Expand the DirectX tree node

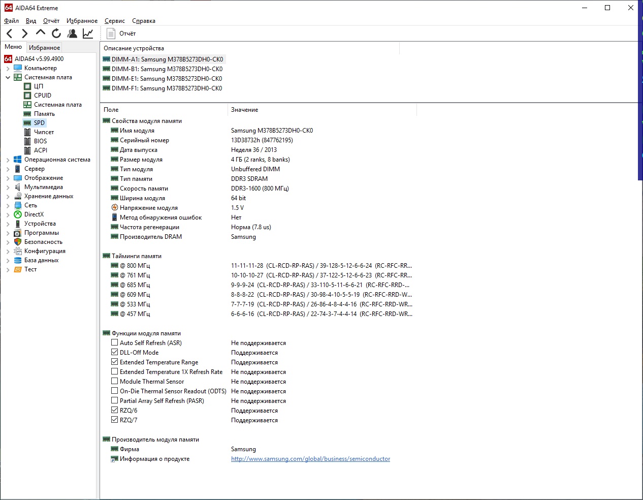8,214
